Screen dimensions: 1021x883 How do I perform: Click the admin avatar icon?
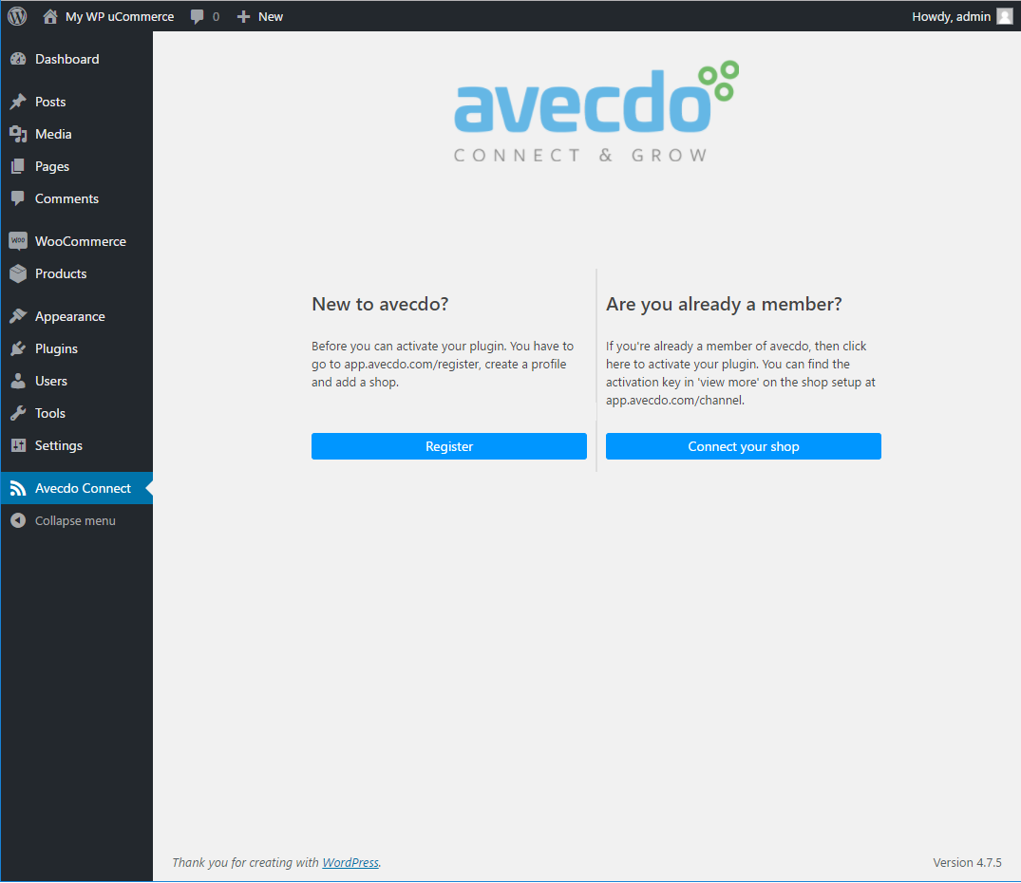pyautogui.click(x=1005, y=16)
